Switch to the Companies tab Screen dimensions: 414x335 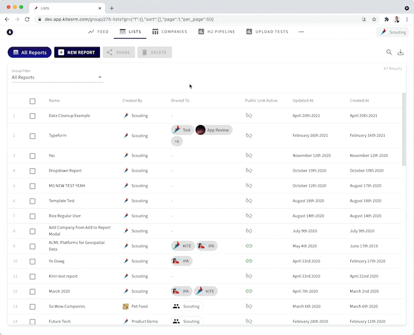170,32
